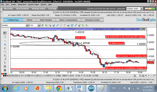The height and width of the screenshot is (92, 157).
Task: Open the grid settings toolbar icon
Action: coord(50,25)
